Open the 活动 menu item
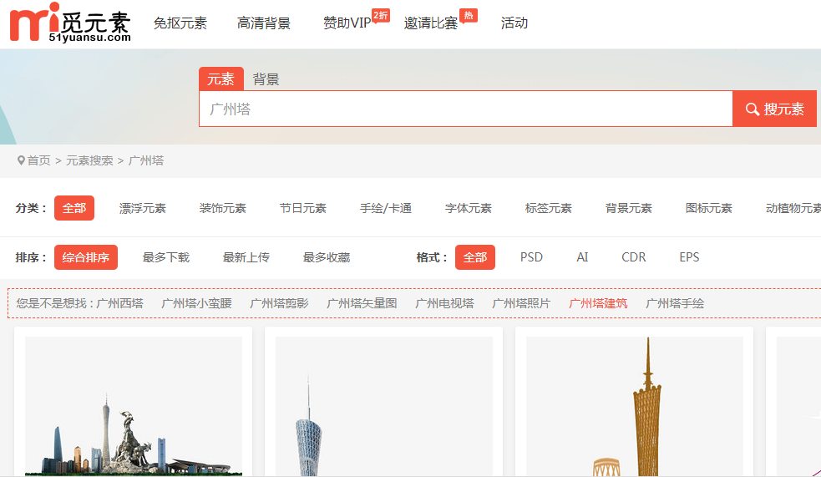The height and width of the screenshot is (477, 821). click(x=514, y=23)
